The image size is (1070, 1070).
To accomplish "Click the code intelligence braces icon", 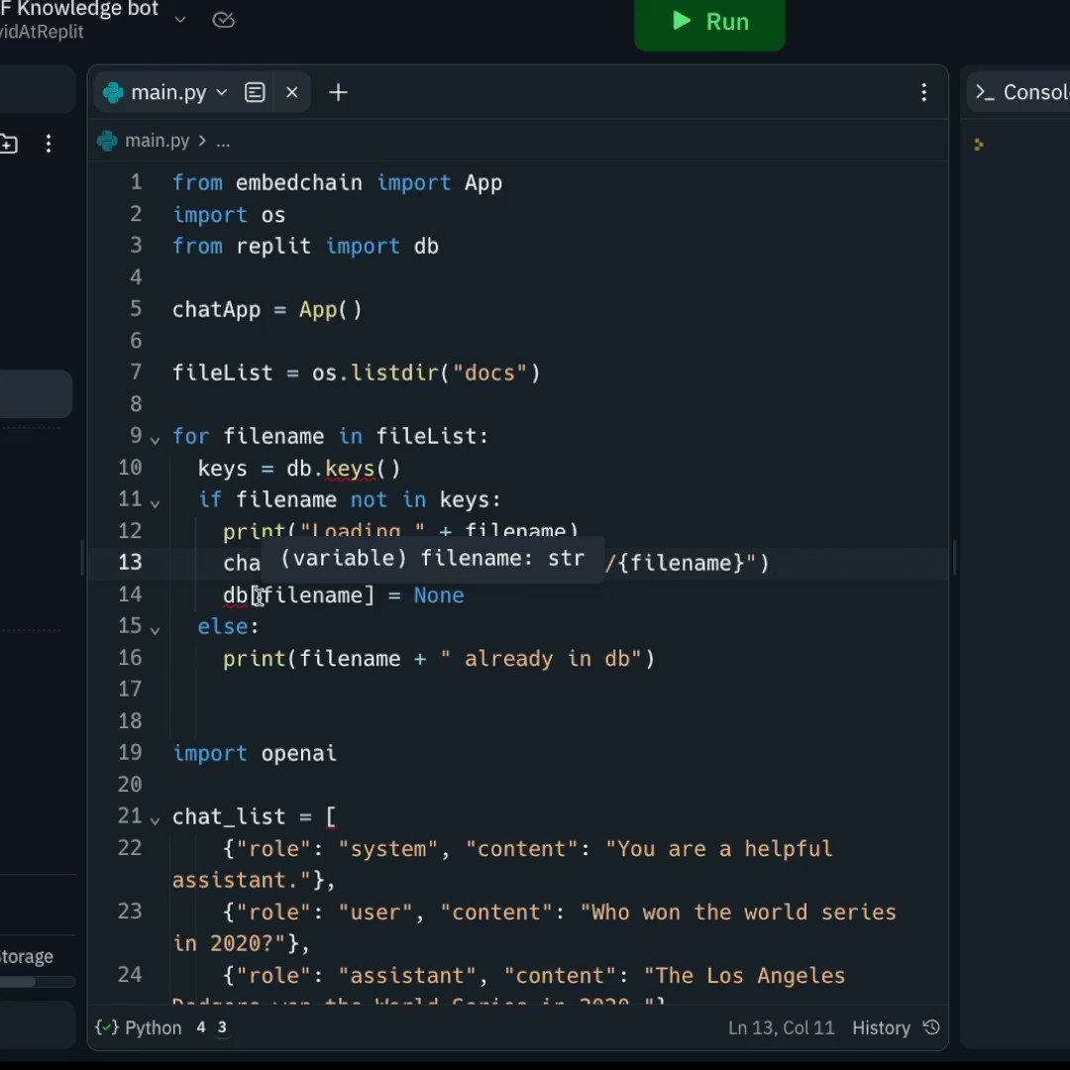I will 106,1027.
